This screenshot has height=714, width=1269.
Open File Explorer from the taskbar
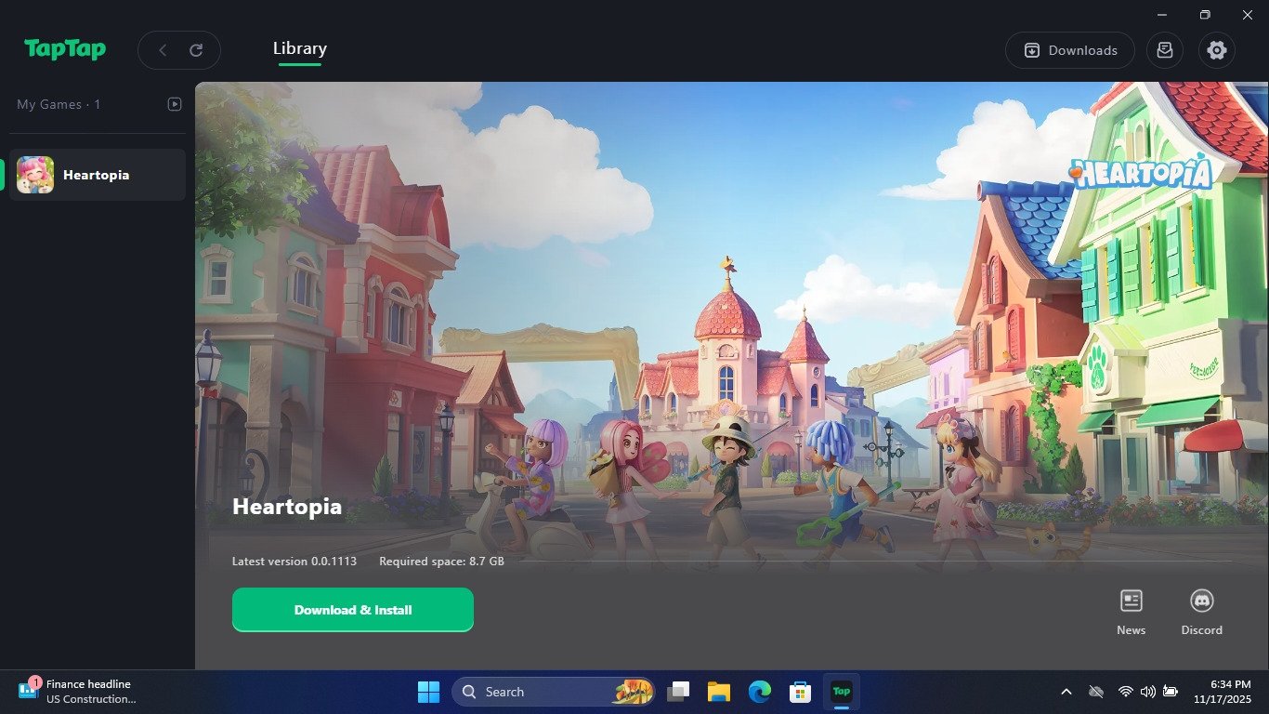click(719, 692)
